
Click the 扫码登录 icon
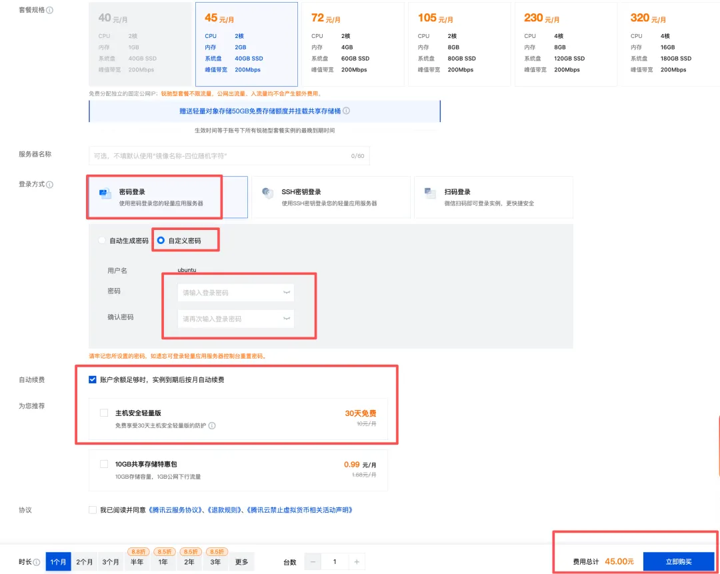pyautogui.click(x=430, y=193)
